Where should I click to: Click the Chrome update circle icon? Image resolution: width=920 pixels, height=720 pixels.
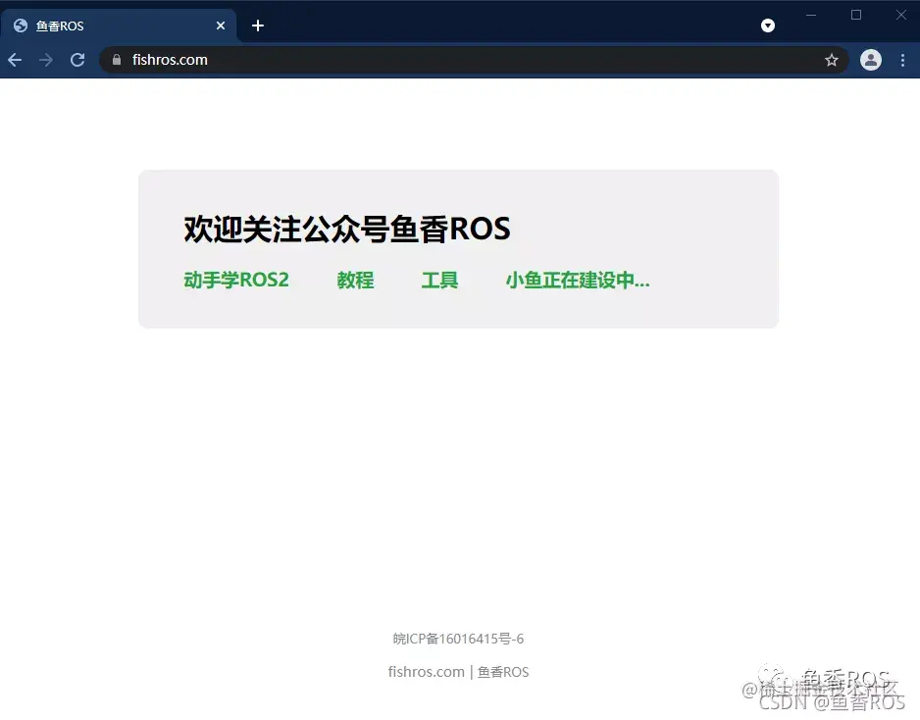[x=768, y=25]
